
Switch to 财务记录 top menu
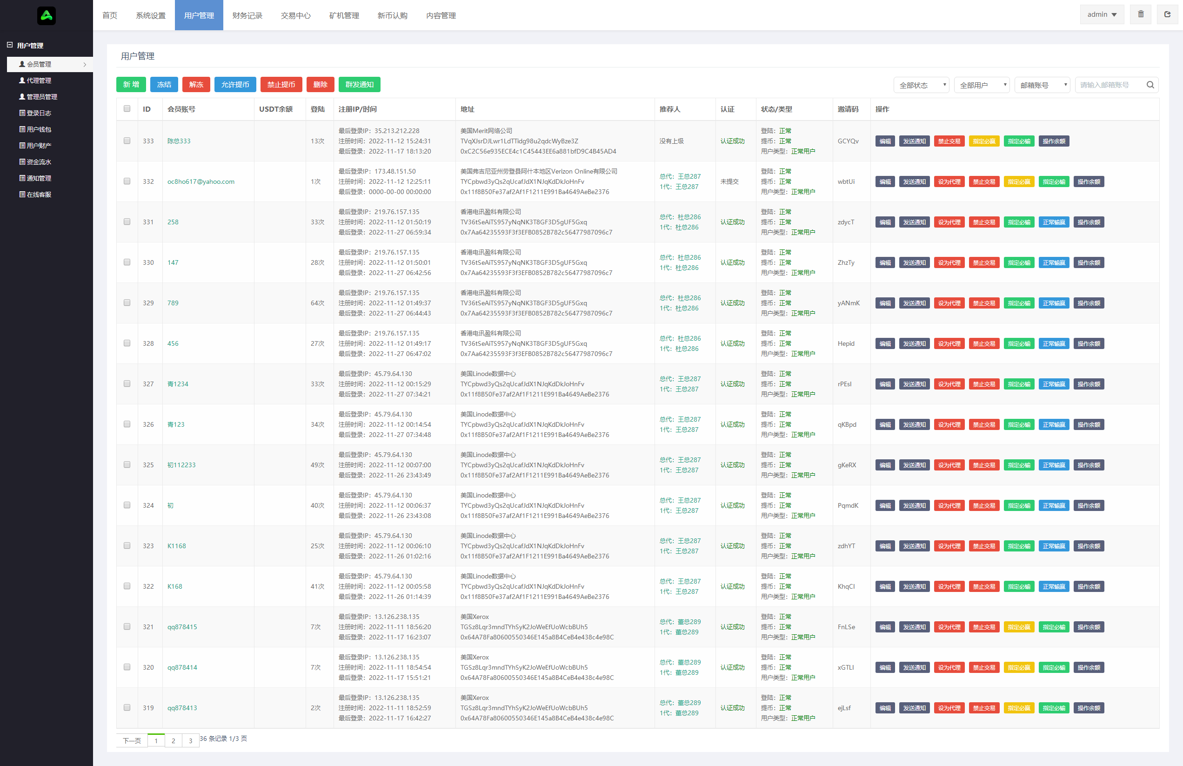(x=247, y=15)
